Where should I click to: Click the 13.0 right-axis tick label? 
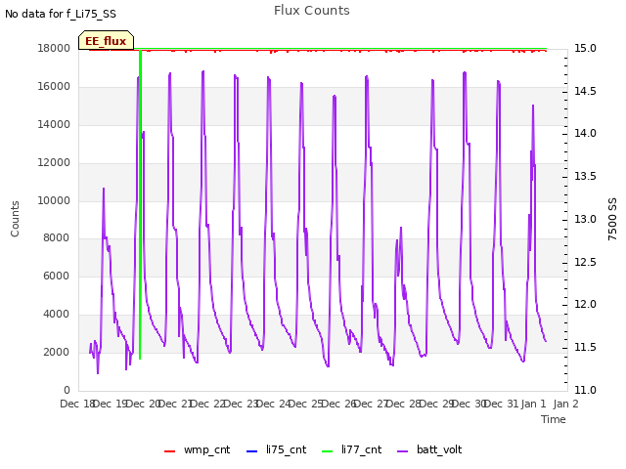585,219
